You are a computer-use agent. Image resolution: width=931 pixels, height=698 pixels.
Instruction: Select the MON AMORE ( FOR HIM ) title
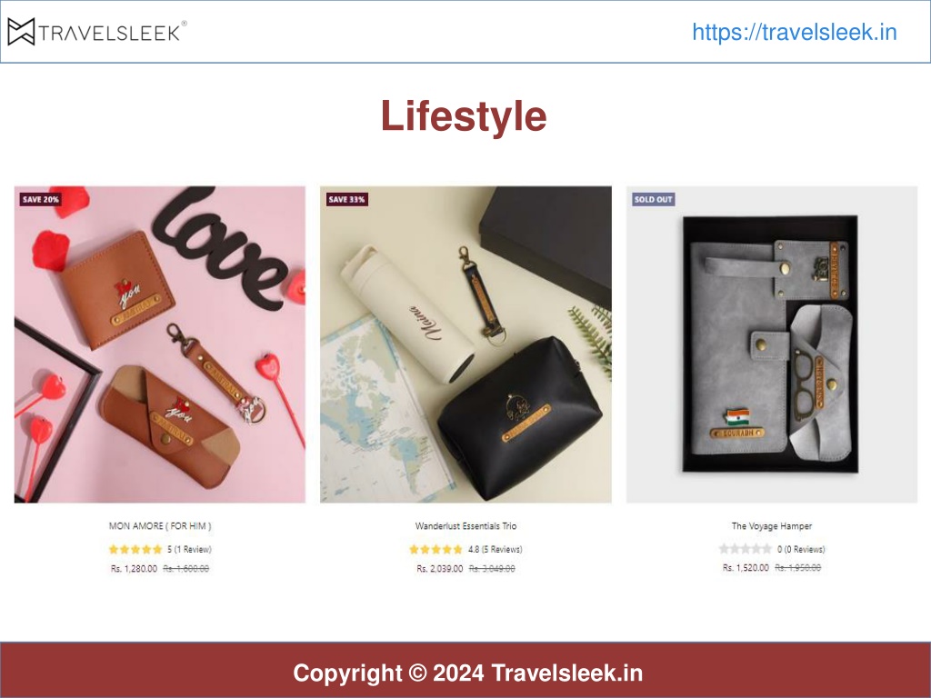160,526
